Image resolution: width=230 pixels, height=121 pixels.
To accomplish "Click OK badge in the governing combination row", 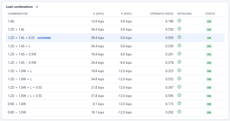I will click(209, 38).
